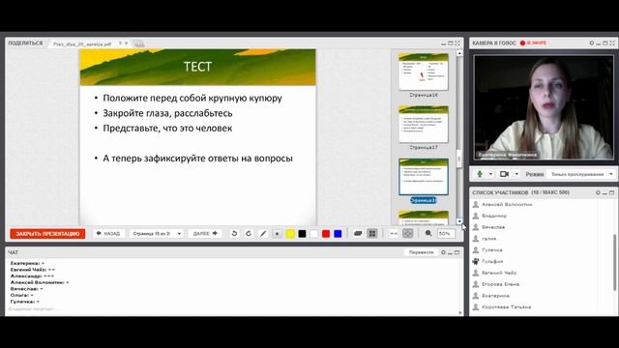Screen dimensions: 619x348
Task: Expand the camera panel to fullscreen
Action: pos(612,43)
